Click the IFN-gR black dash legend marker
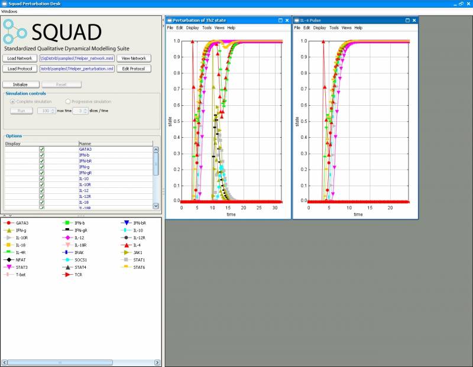473x367 pixels. point(67,230)
